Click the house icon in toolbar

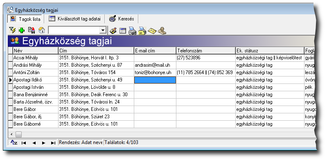42,30
